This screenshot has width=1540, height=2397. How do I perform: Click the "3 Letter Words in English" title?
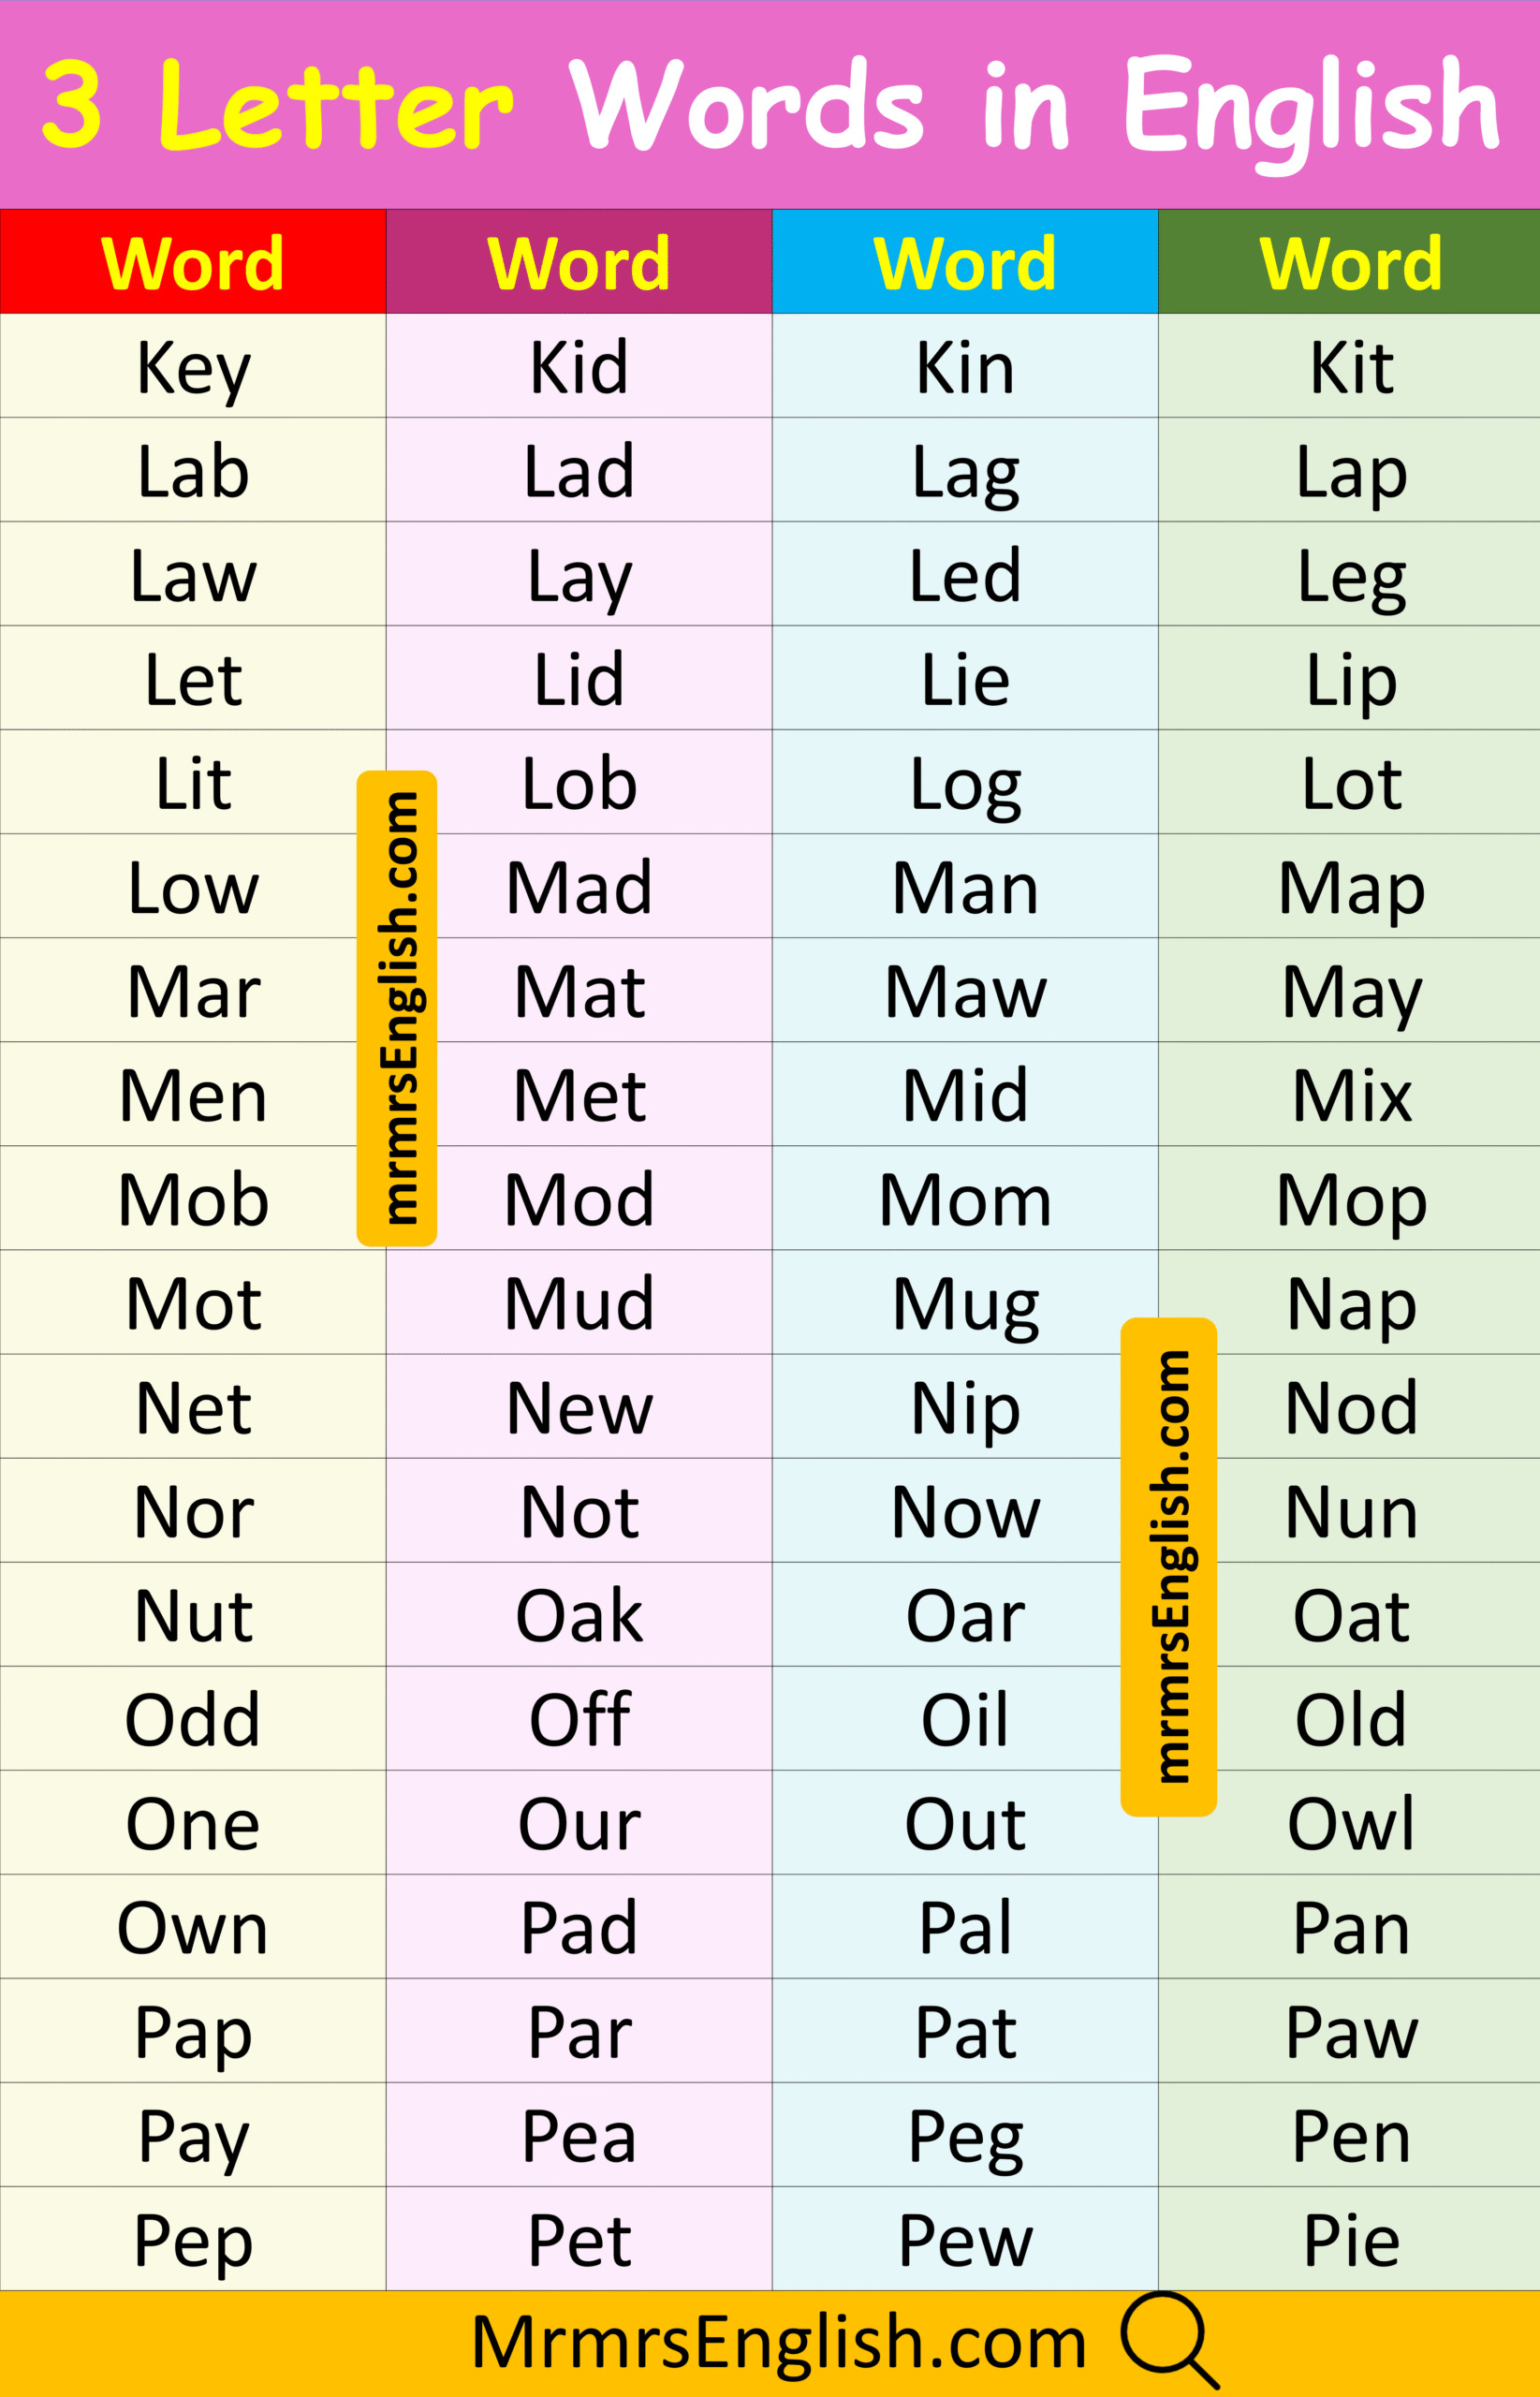770,105
